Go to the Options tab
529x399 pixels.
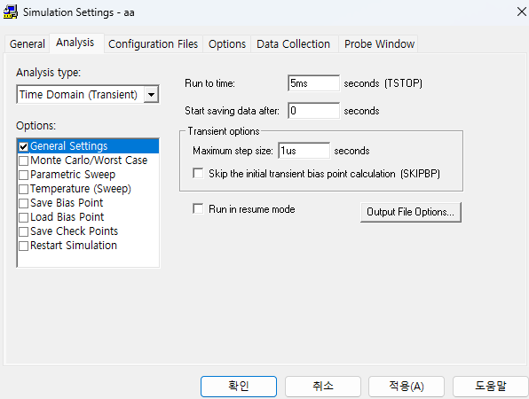tap(226, 44)
